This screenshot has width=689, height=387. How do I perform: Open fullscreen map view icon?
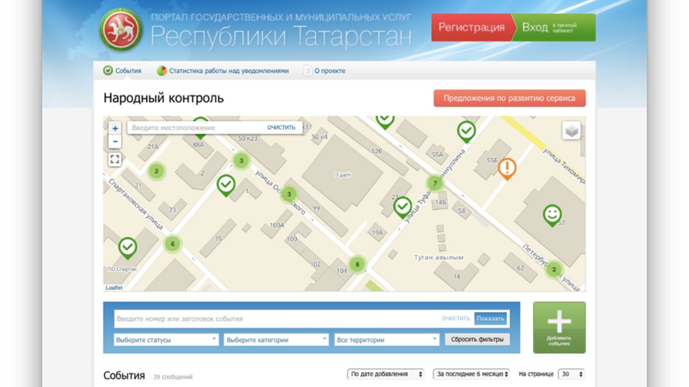pyautogui.click(x=115, y=159)
